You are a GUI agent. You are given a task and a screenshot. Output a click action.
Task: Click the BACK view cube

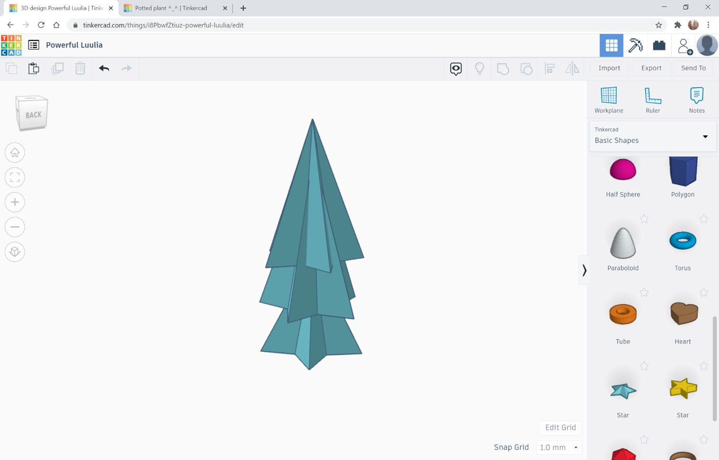point(32,114)
